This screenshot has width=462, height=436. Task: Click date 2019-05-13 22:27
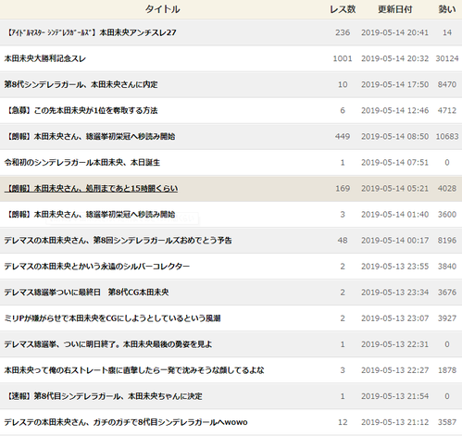pyautogui.click(x=395, y=369)
